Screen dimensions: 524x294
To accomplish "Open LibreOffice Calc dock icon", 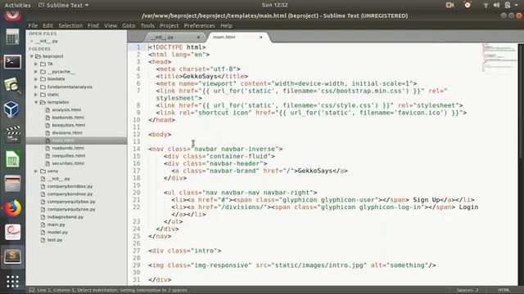I will [x=12, y=159].
